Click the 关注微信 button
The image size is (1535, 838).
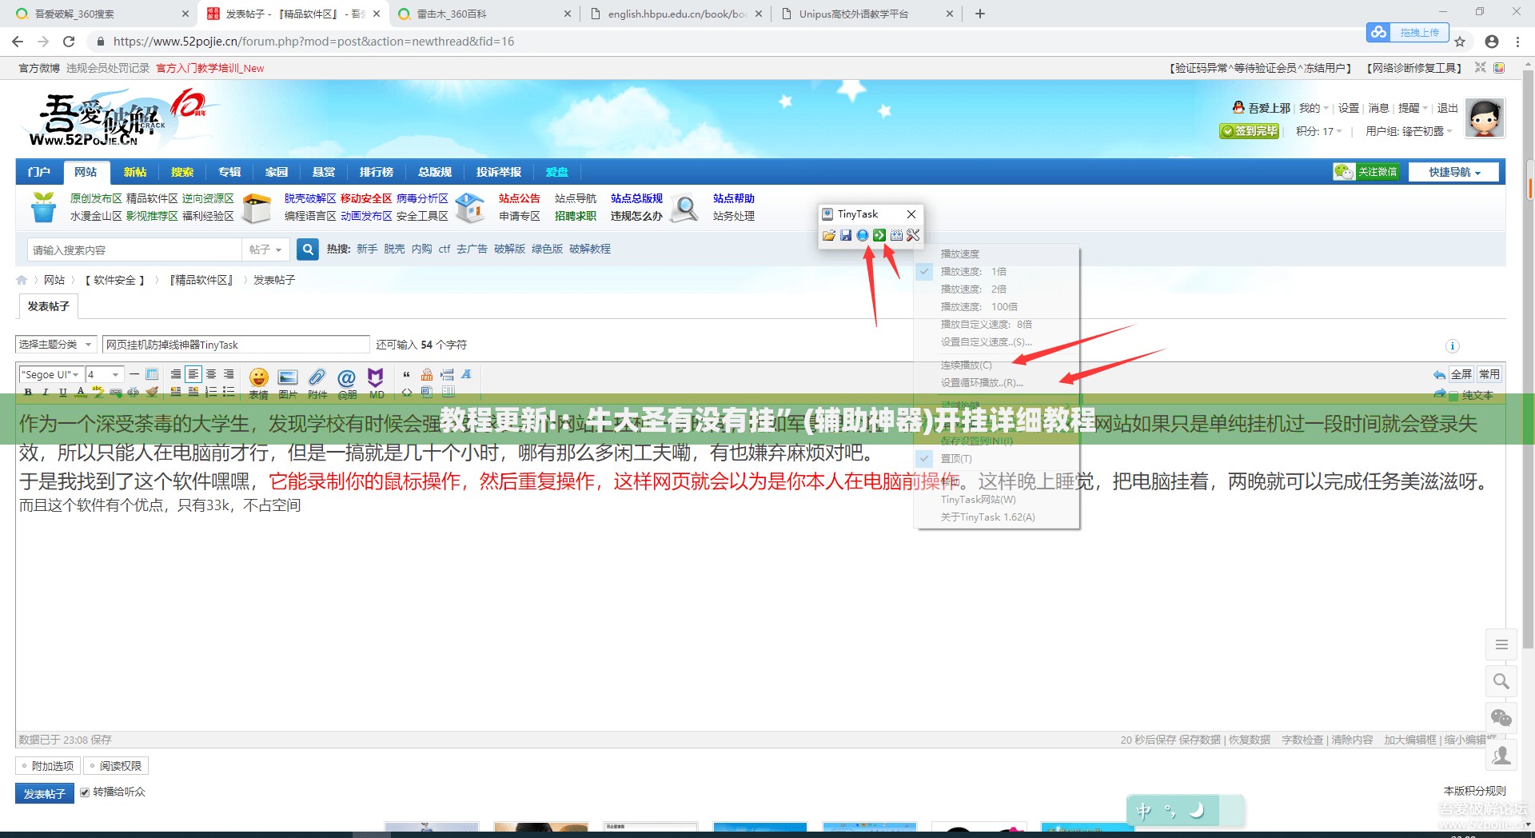point(1368,172)
